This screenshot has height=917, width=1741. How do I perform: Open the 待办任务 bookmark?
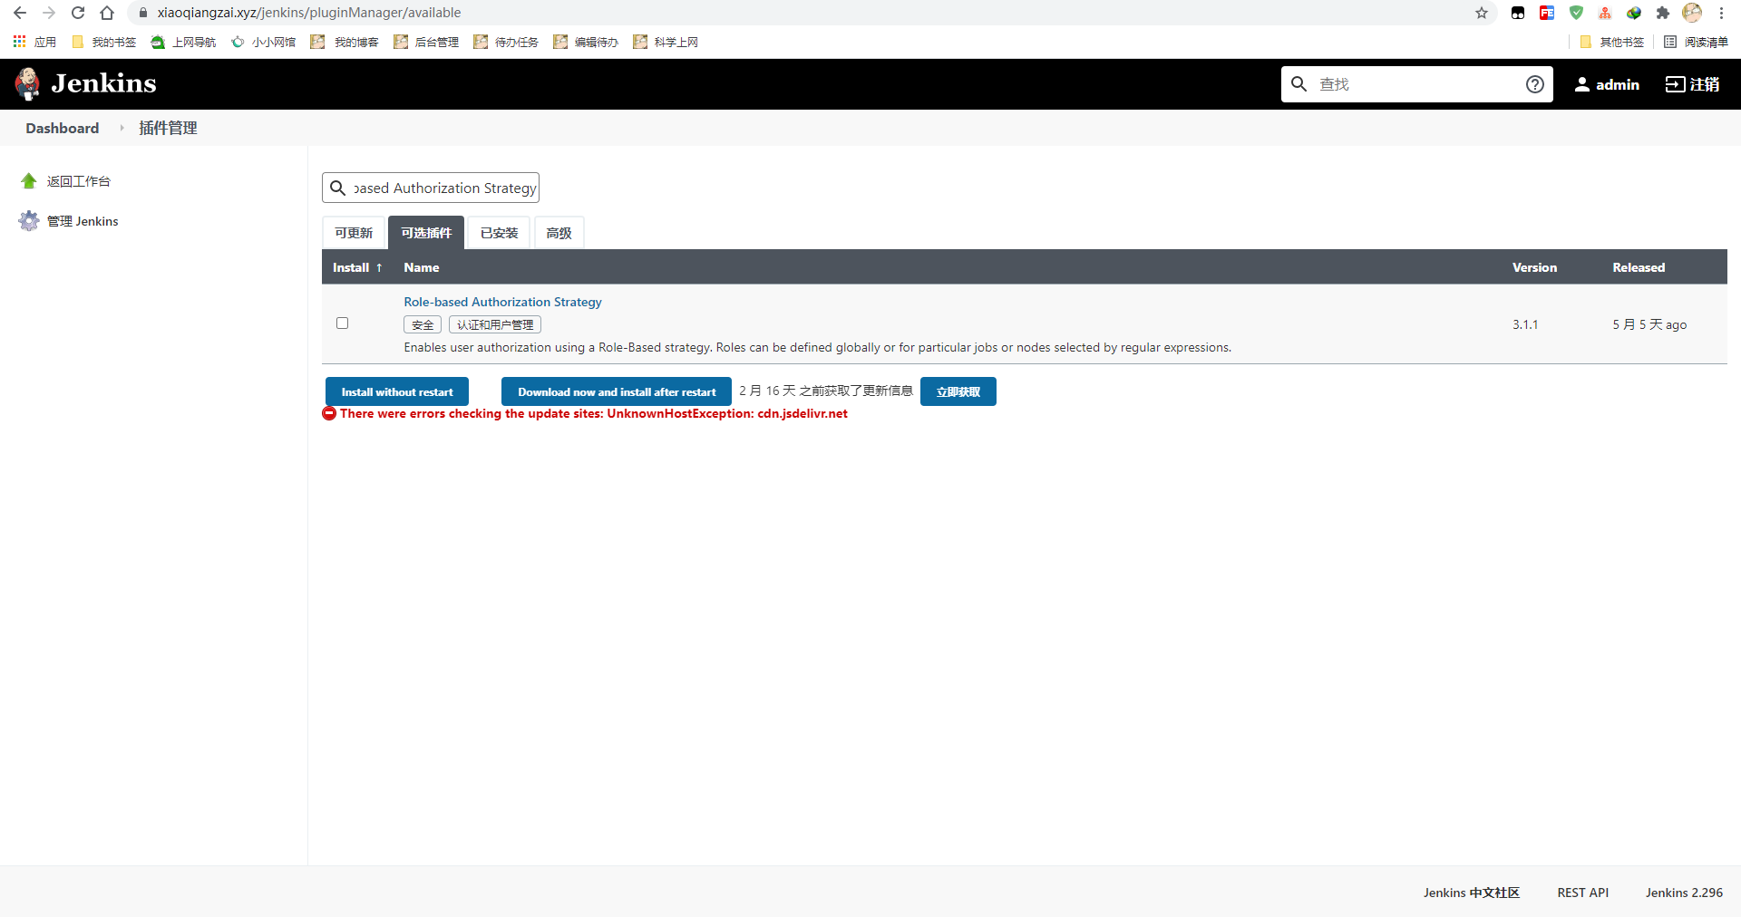pyautogui.click(x=506, y=42)
